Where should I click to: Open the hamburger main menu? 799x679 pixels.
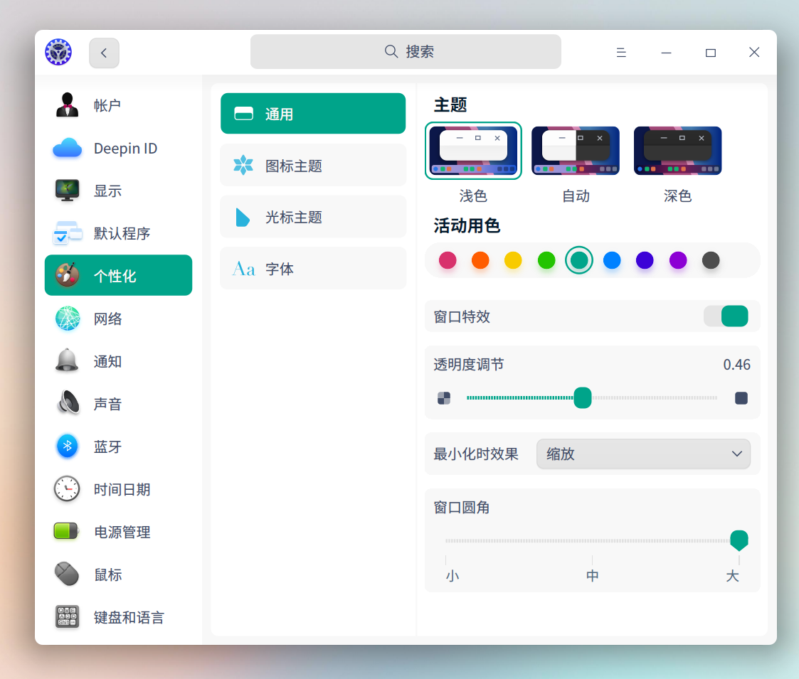coord(621,53)
